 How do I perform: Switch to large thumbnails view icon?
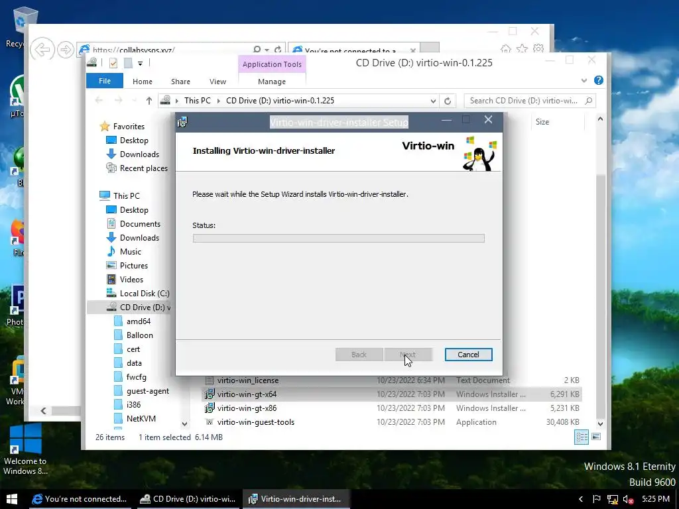(596, 437)
